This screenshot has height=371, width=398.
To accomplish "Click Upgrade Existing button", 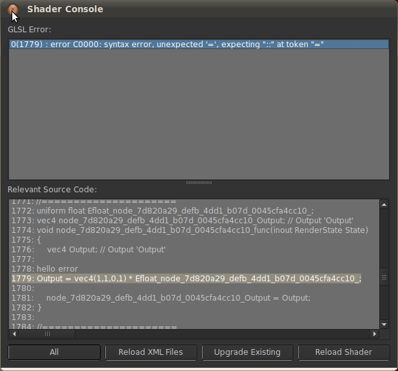I will (x=247, y=352).
